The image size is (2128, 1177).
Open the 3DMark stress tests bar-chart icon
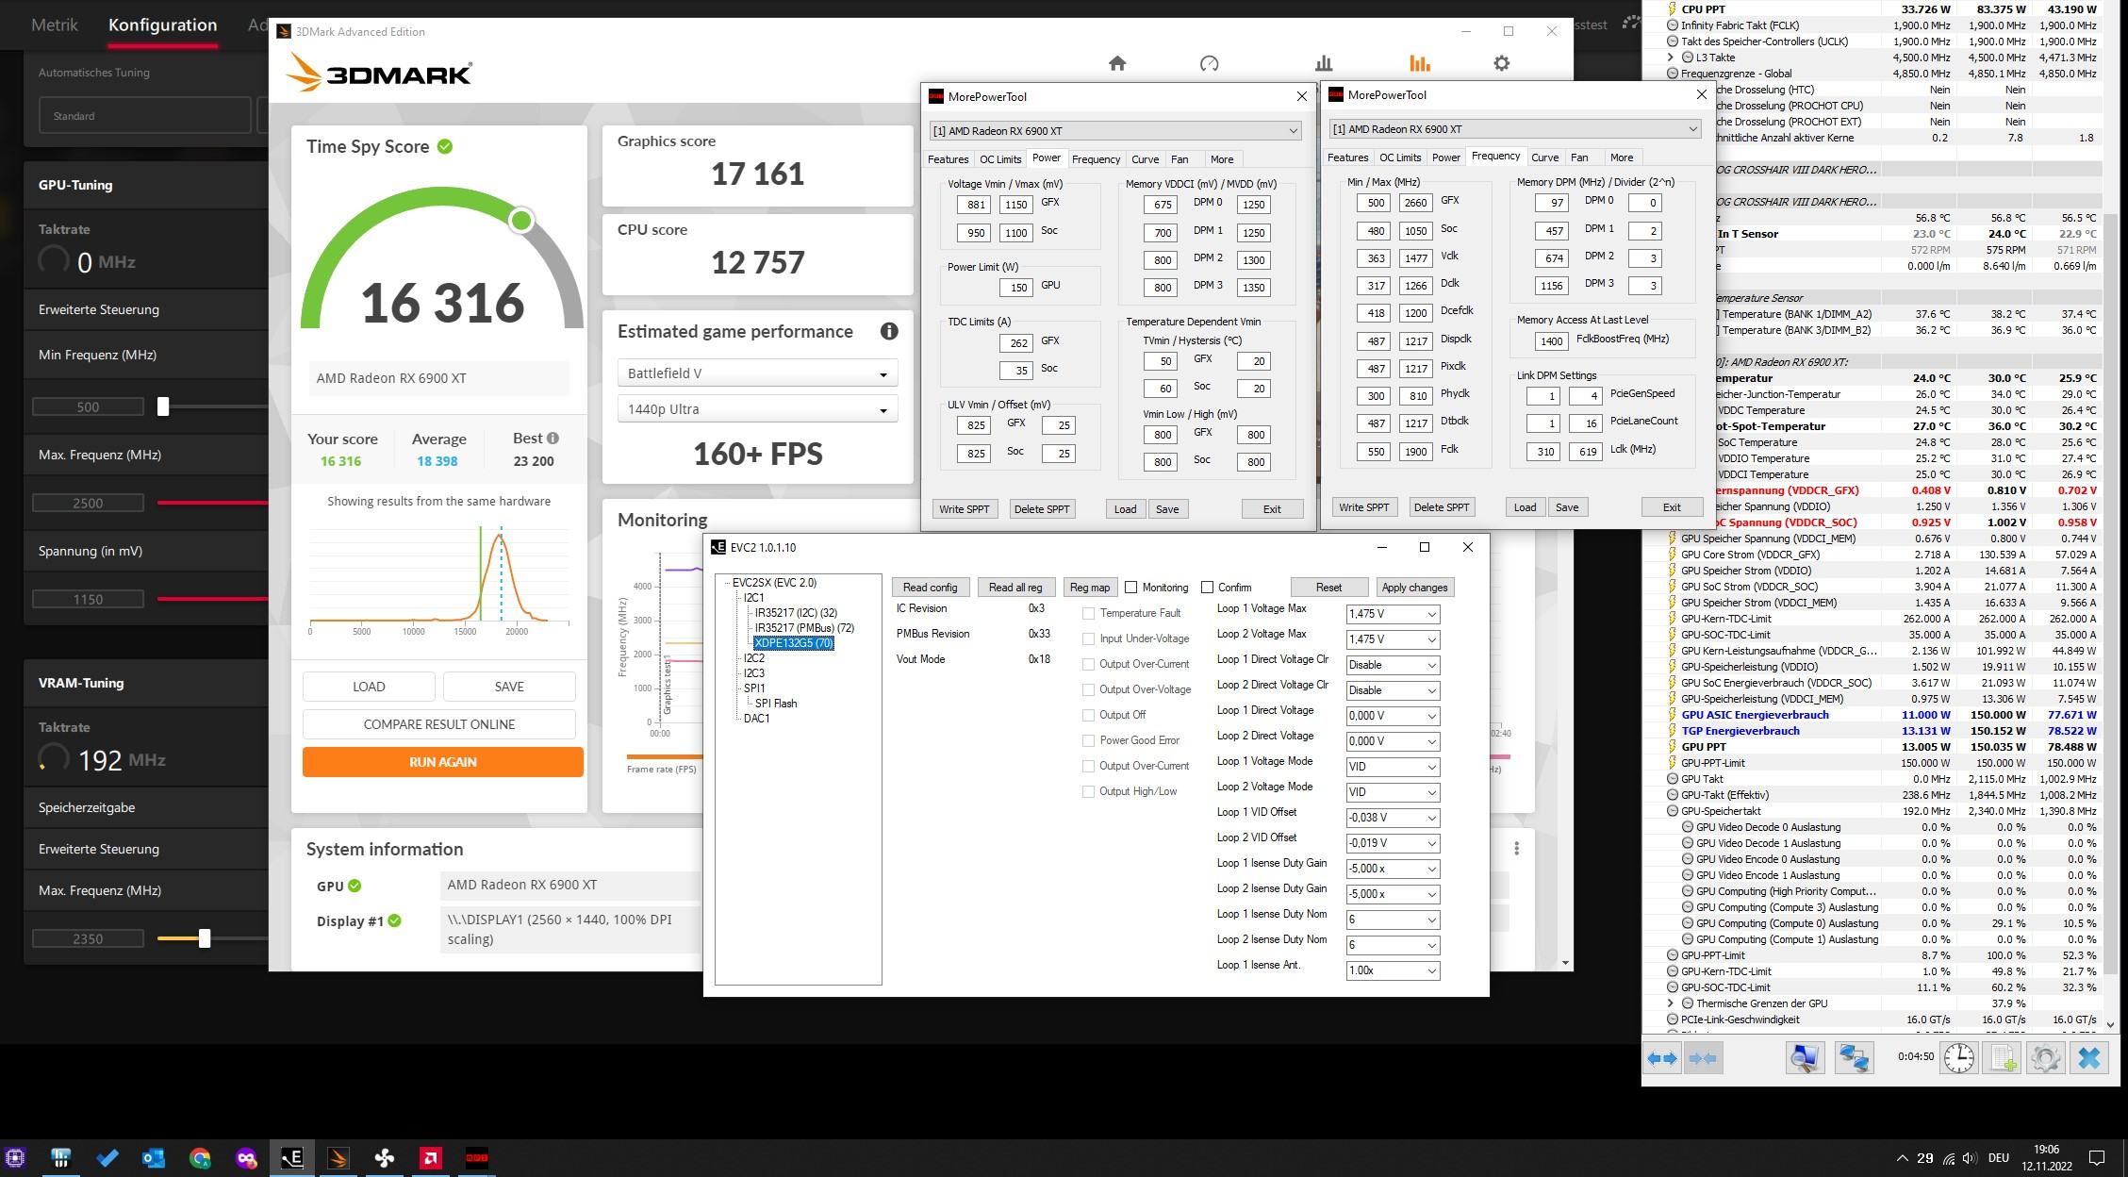point(1324,63)
